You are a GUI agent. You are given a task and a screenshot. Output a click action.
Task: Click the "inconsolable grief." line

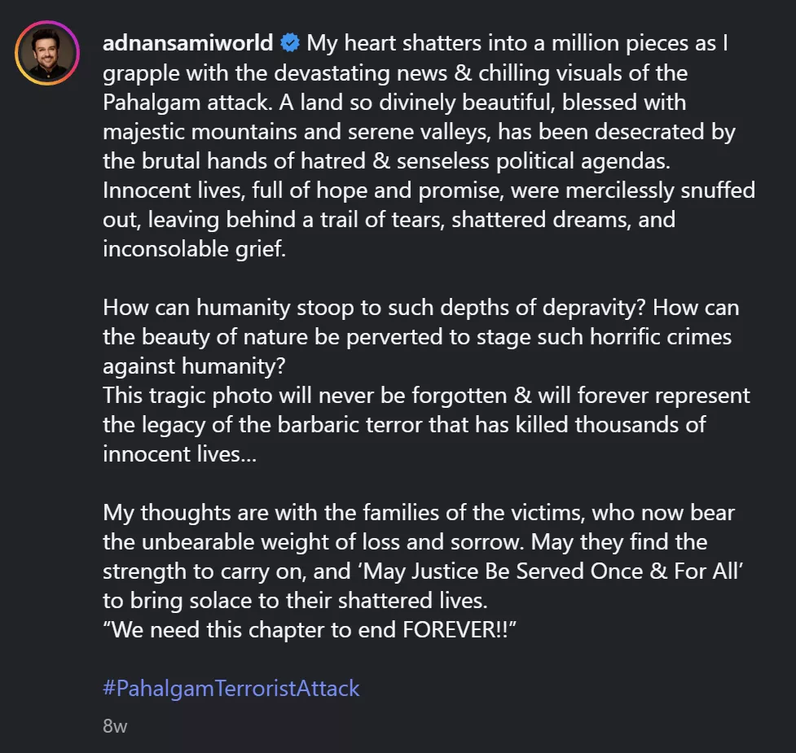tap(195, 249)
